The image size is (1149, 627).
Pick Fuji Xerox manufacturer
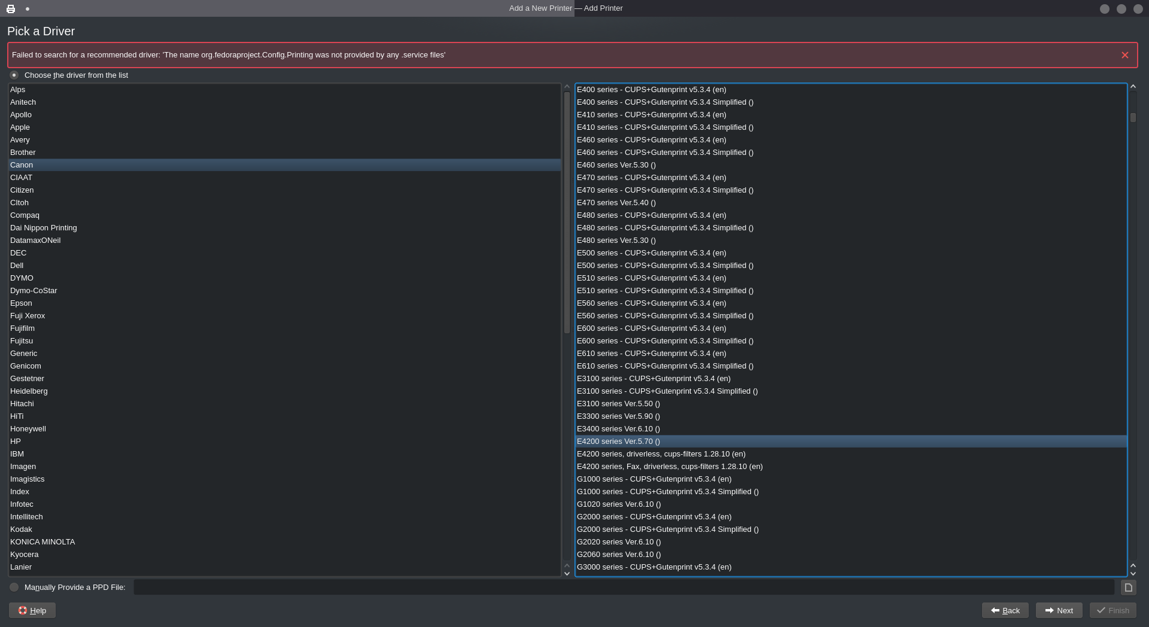click(x=285, y=316)
